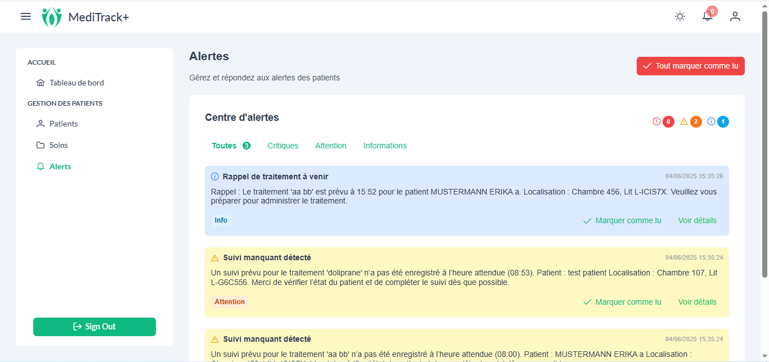This screenshot has width=769, height=362.
Task: View details of the doliprane alert
Action: (697, 302)
